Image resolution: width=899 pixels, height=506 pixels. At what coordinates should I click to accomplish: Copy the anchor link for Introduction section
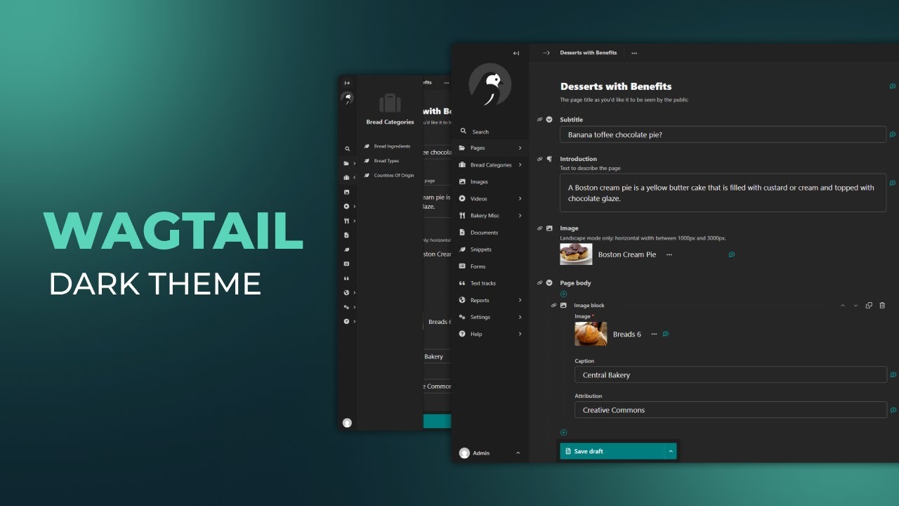click(540, 159)
